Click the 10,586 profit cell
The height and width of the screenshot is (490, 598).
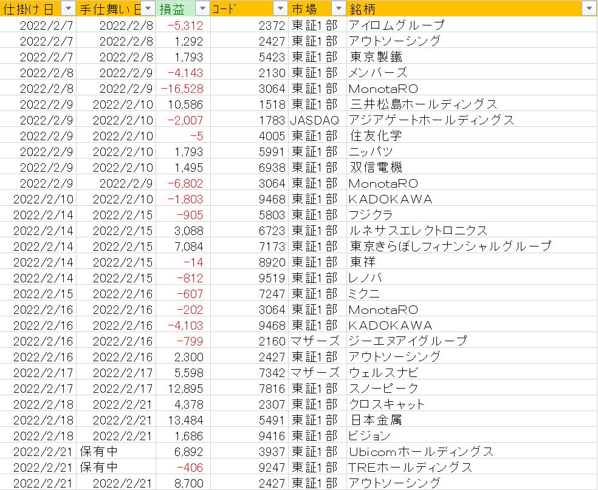coord(183,104)
